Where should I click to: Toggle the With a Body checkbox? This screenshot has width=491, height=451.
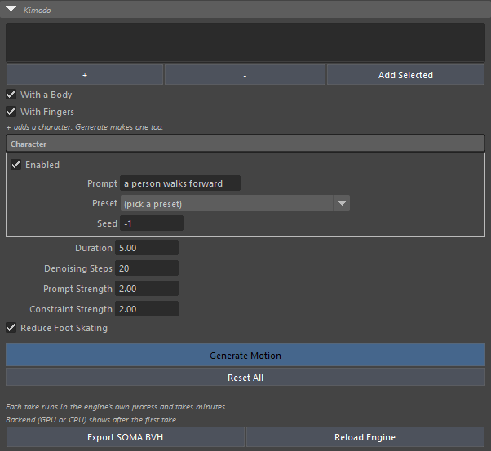click(x=11, y=95)
